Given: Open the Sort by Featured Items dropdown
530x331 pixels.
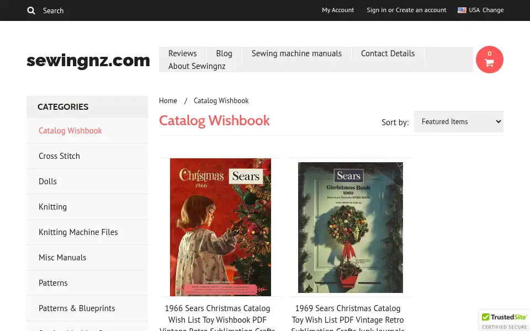Looking at the screenshot, I should pos(459,121).
